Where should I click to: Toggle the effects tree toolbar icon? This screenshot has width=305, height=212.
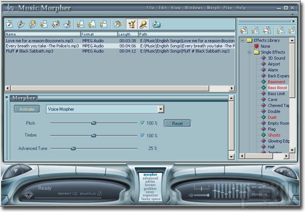132,24
